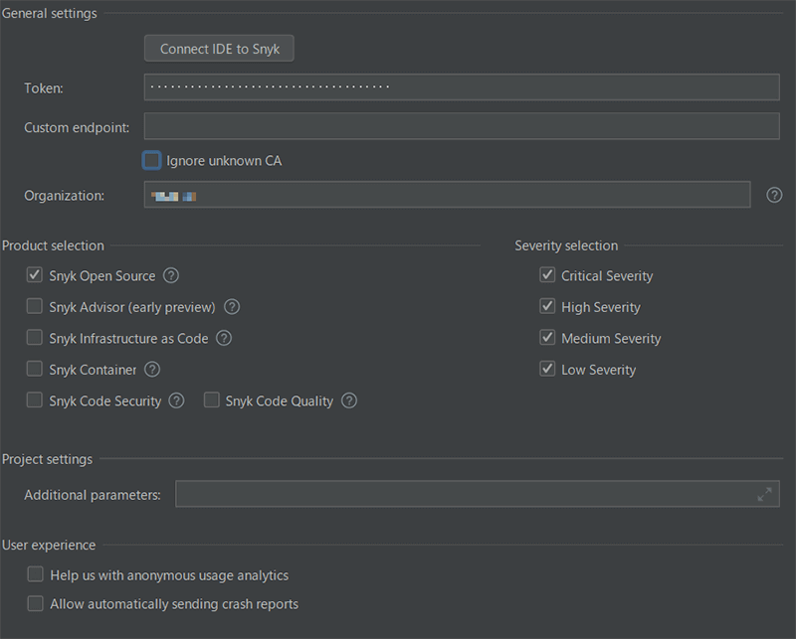
Task: Expand the Additional parameters field editor
Action: 764,494
